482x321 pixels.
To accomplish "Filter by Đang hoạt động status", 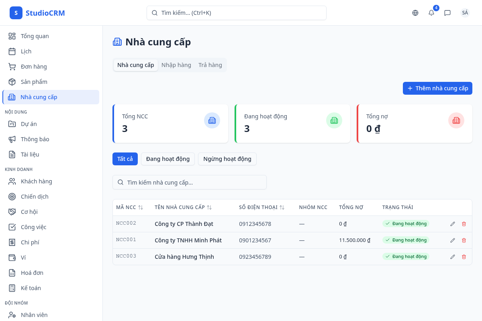I will coord(168,159).
